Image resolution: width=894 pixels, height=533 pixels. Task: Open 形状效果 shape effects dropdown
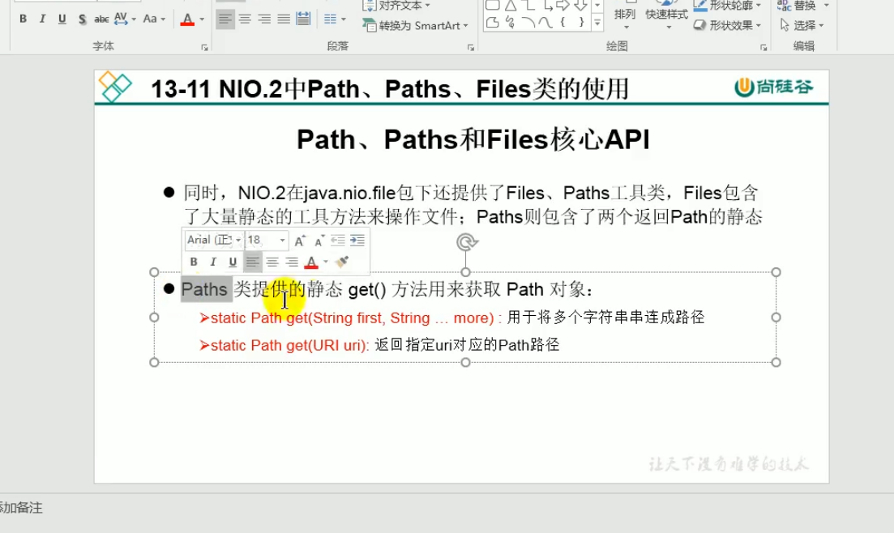click(728, 26)
